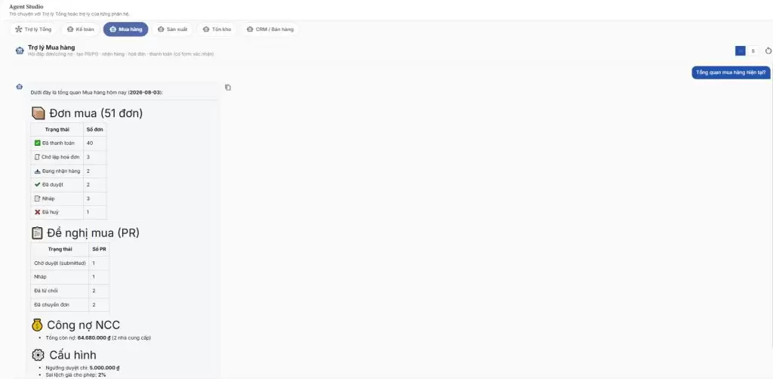Open the Trợ lý Tổng tab
The image size is (773, 379).
(x=33, y=29)
